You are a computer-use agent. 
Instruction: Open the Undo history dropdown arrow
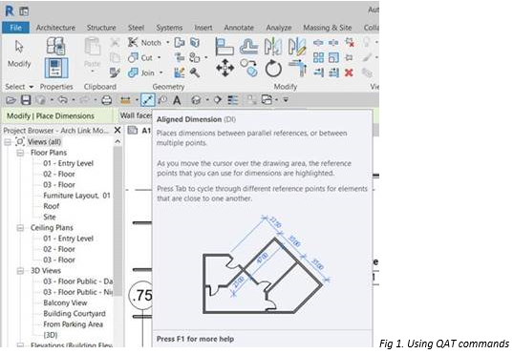click(74, 100)
